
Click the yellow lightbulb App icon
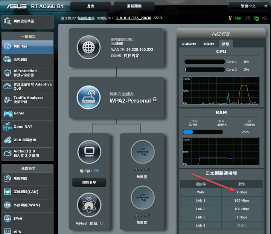pyautogui.click(x=230, y=18)
